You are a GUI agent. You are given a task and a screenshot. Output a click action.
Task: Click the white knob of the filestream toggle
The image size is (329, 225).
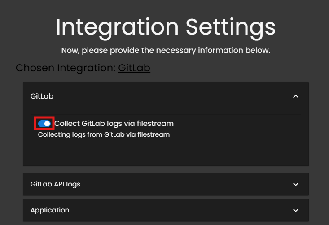(x=47, y=123)
